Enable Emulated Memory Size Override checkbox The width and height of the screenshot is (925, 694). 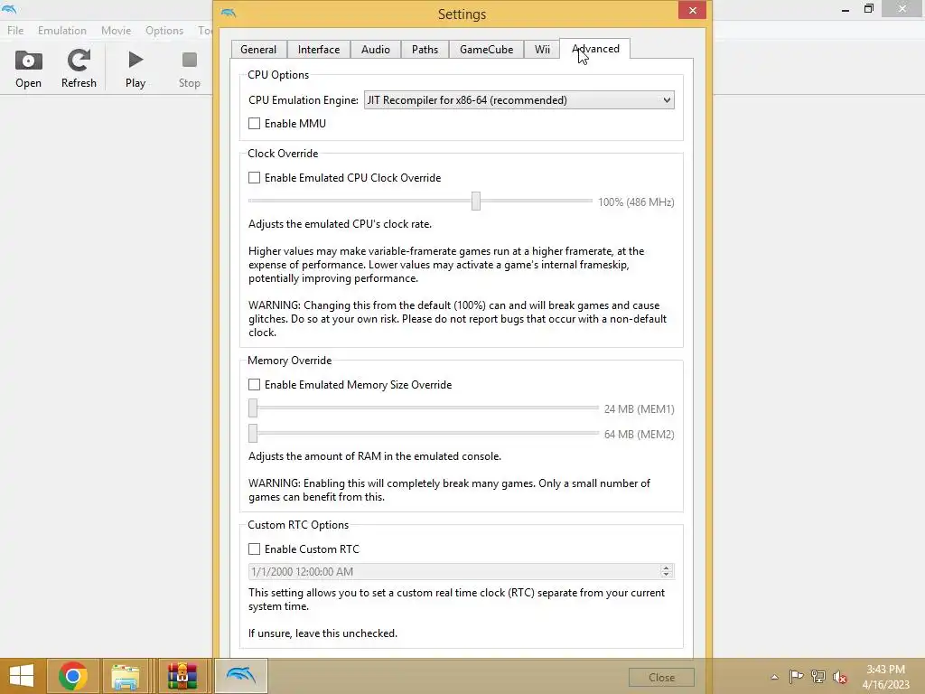(254, 385)
